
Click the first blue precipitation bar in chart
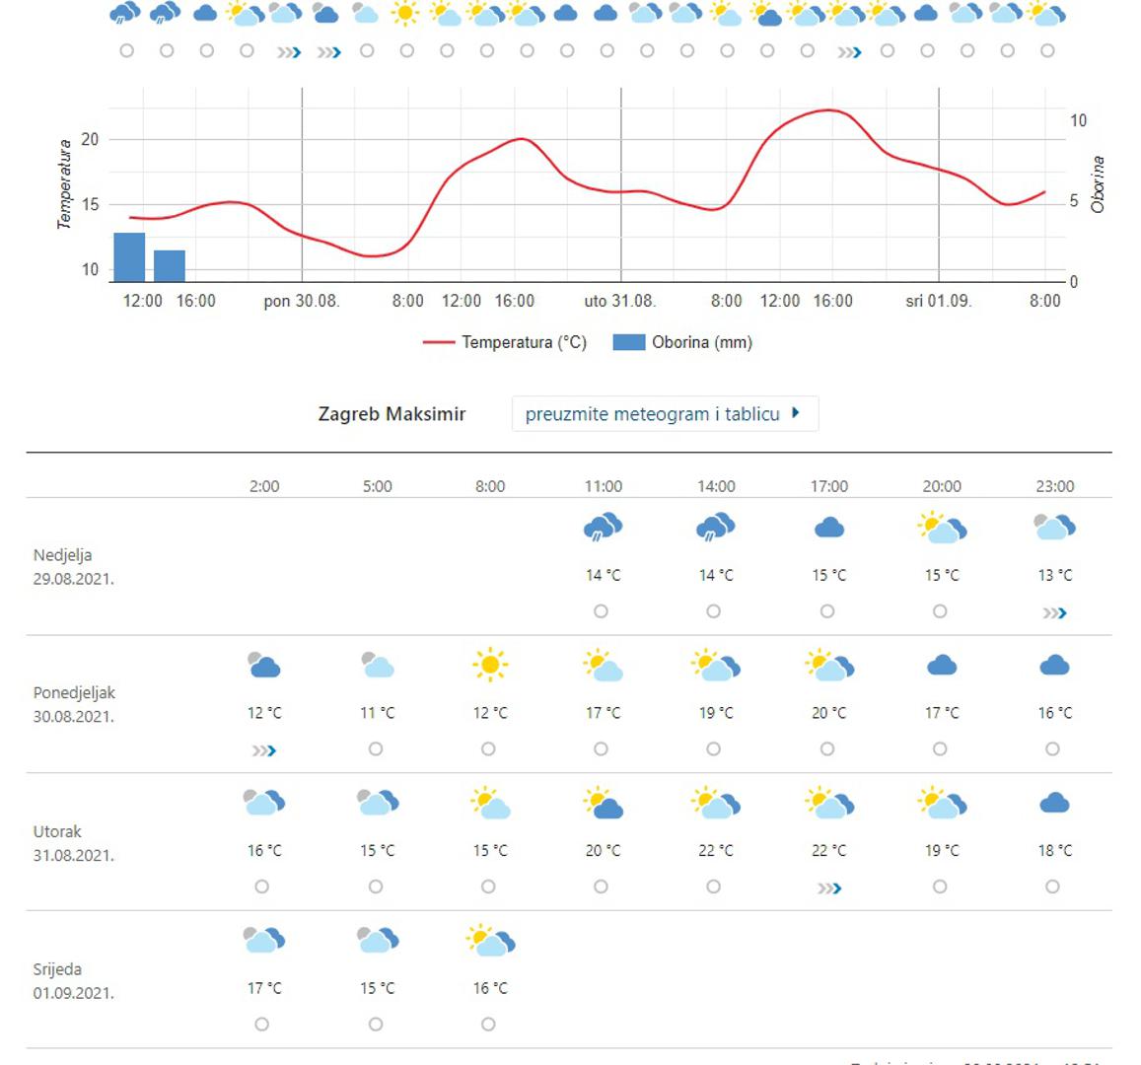click(x=129, y=257)
